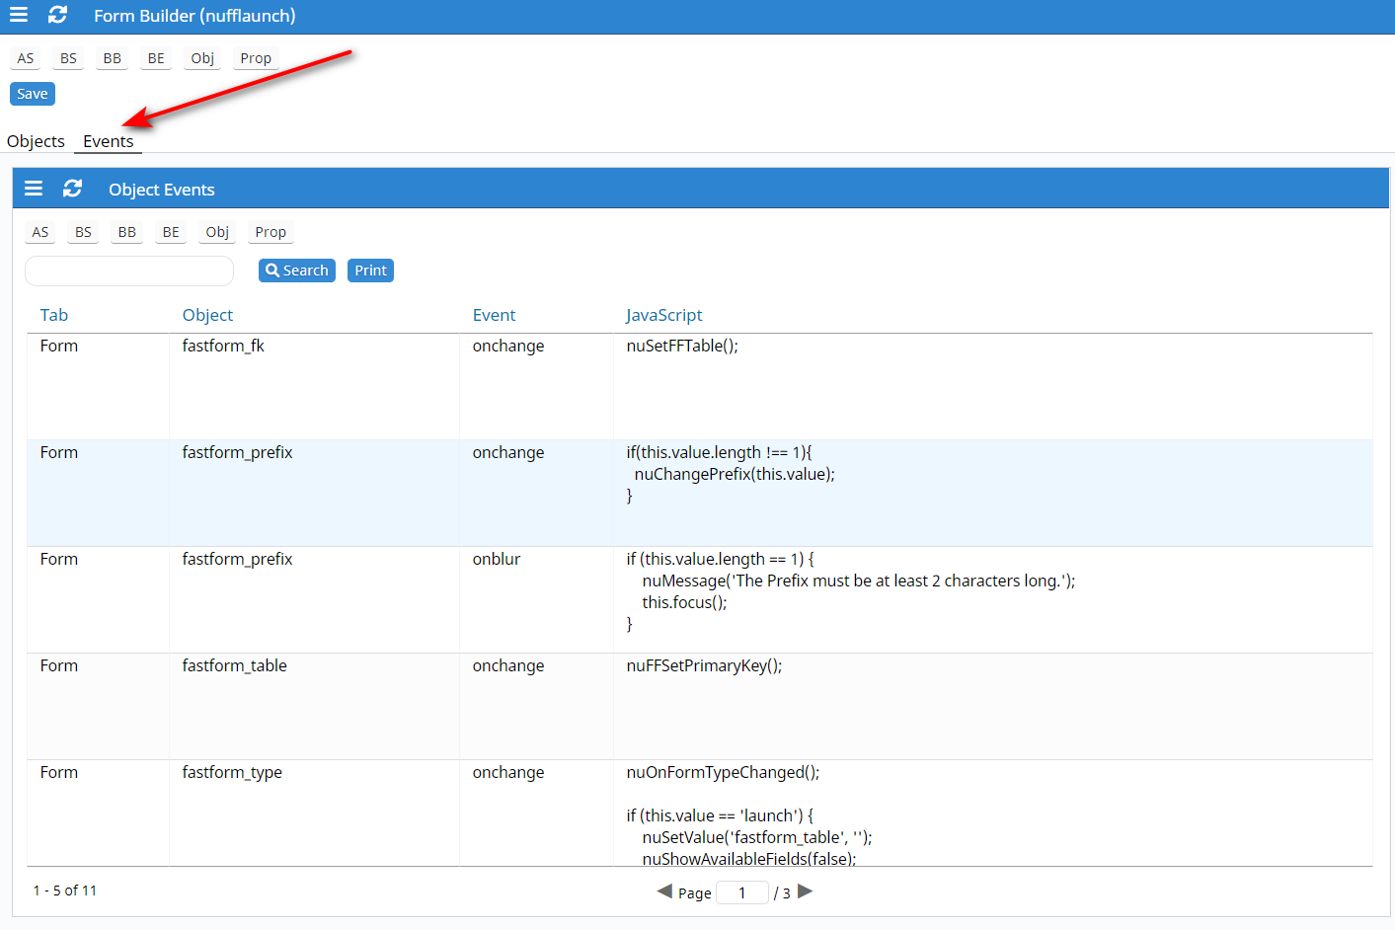Click the Search button
Image resolution: width=1395 pixels, height=930 pixels.
pos(297,271)
